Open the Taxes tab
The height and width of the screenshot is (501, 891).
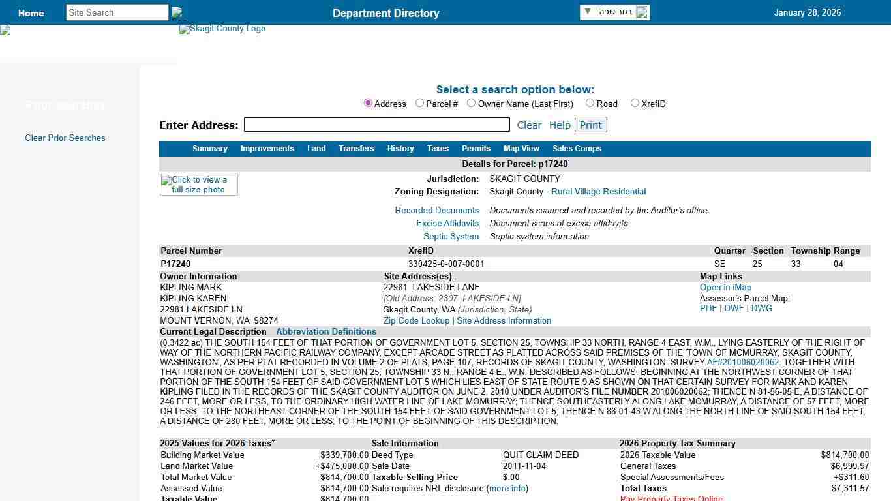pyautogui.click(x=438, y=149)
